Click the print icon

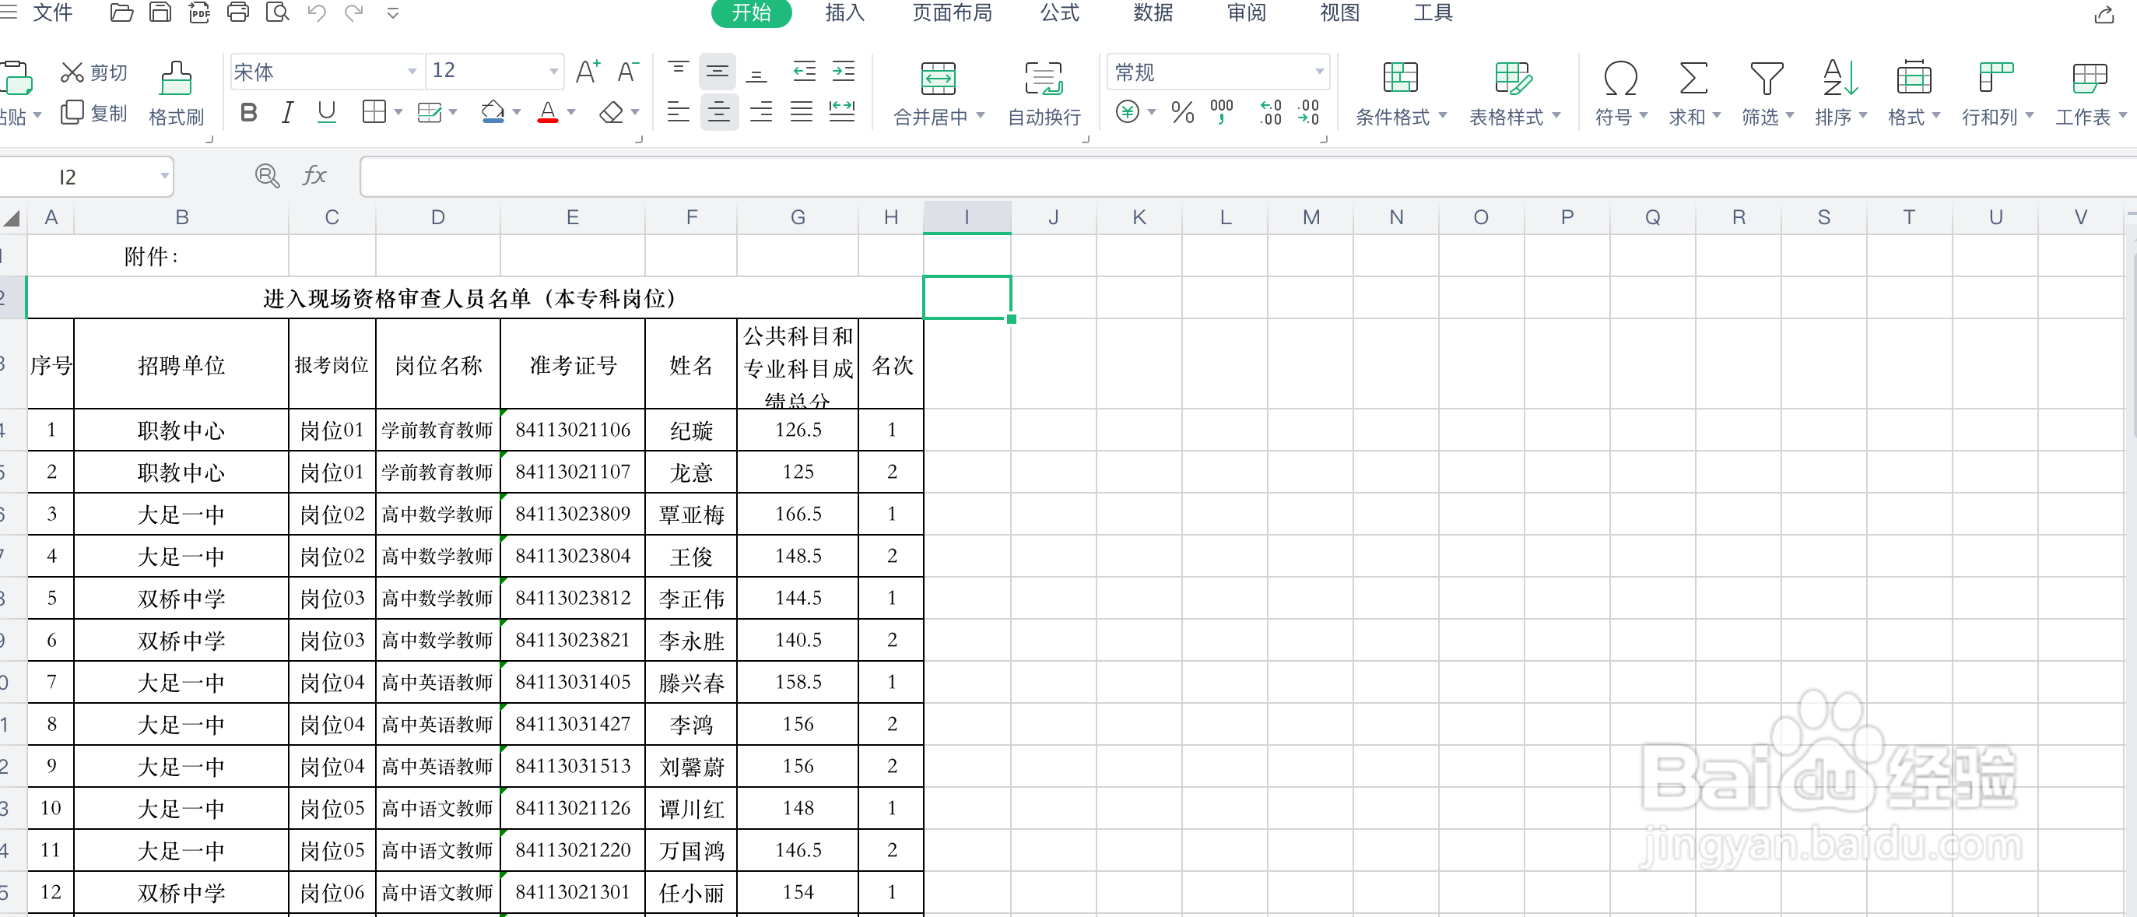pyautogui.click(x=238, y=12)
